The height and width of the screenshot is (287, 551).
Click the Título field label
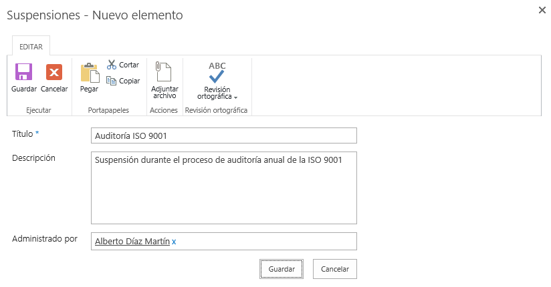pos(23,134)
